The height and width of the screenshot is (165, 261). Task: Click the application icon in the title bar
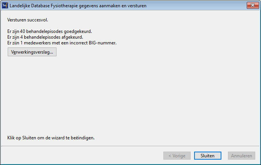pyautogui.click(x=5, y=6)
